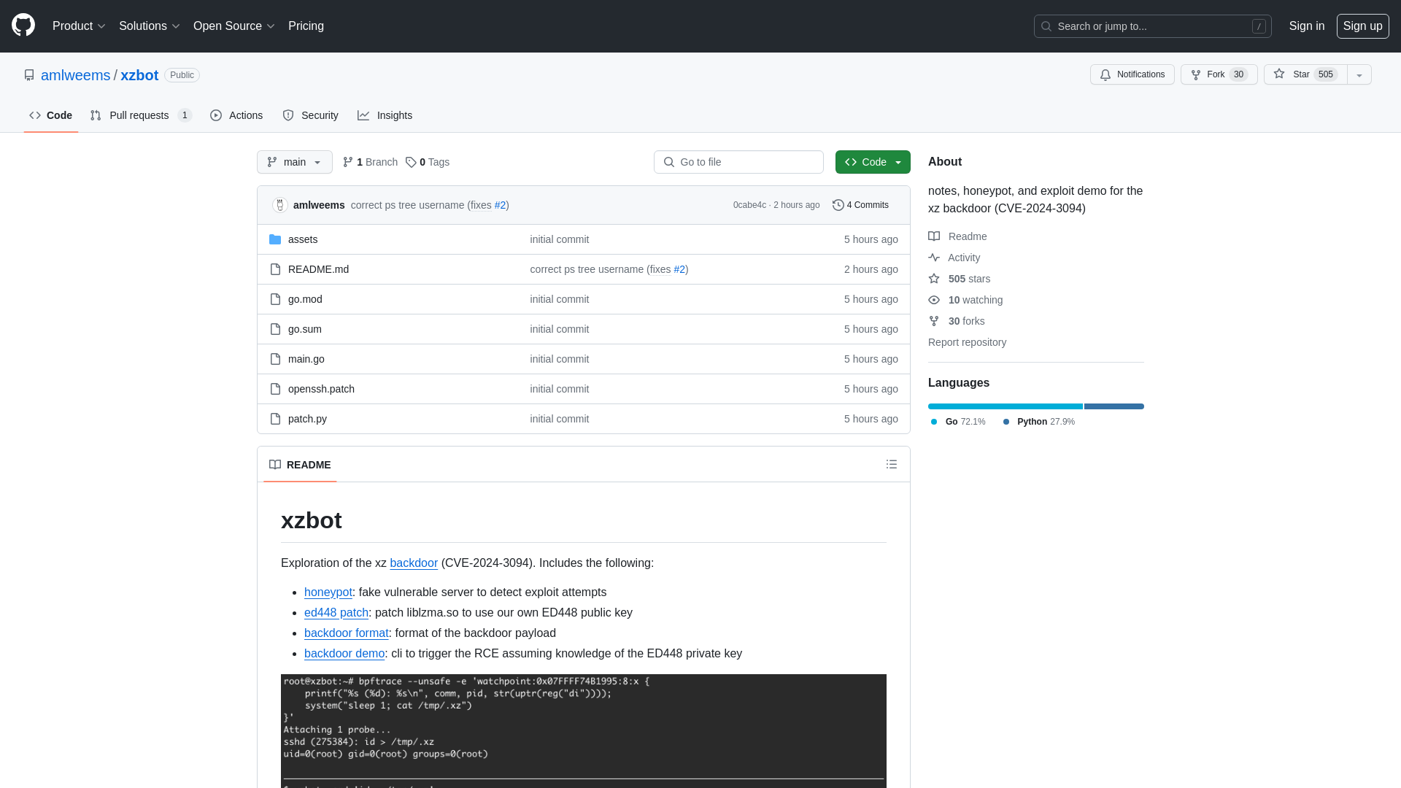This screenshot has width=1401, height=788.
Task: Switch to the Security tab
Action: (310, 115)
